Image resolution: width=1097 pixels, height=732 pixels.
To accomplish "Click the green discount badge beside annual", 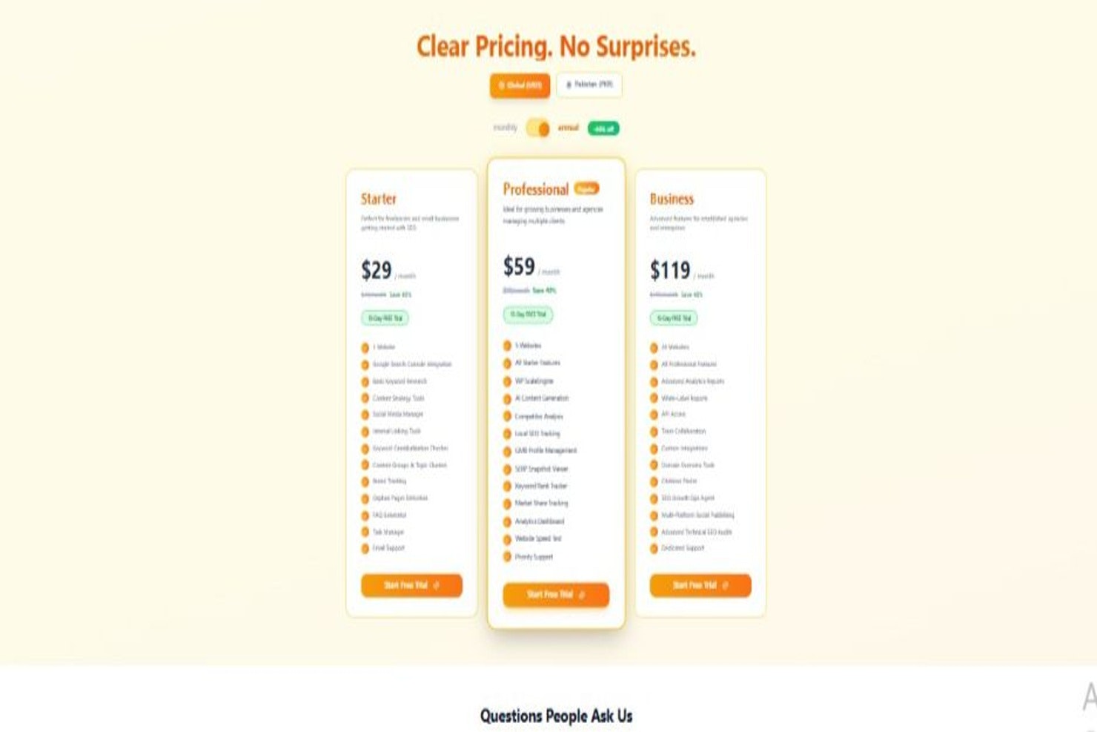I will point(602,128).
